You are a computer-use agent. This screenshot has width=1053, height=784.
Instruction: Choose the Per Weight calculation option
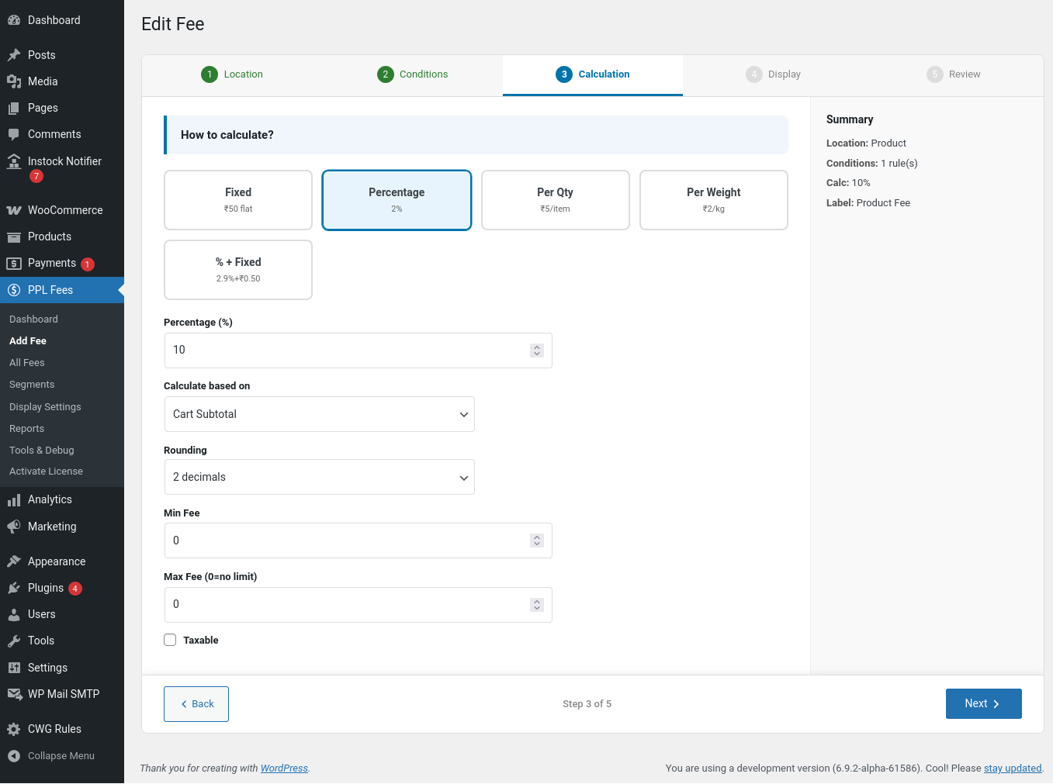tap(713, 200)
